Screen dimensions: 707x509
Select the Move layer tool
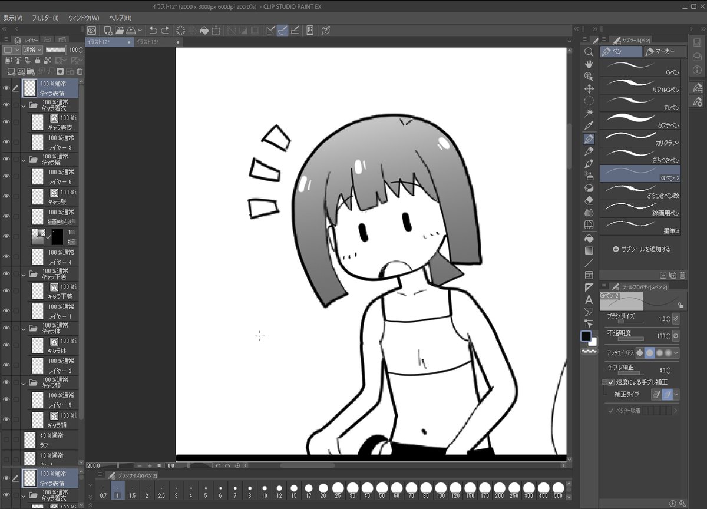click(589, 88)
